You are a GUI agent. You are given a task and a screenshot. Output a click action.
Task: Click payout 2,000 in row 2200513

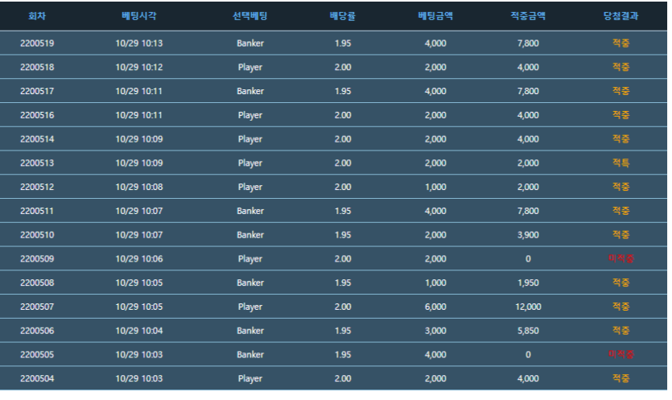528,163
